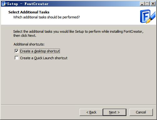Image resolution: width=157 pixels, height=120 pixels.
Task: Click the 'Create a Quick Launch shortcut' label
Action: [x=44, y=58]
